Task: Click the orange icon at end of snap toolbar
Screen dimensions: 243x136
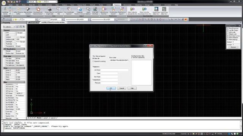Action: click(186, 19)
